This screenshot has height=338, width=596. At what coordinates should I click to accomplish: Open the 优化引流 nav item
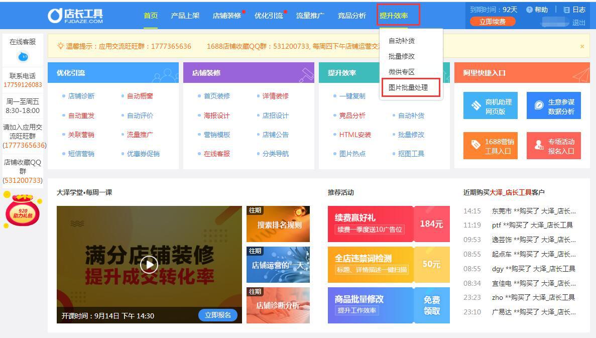tap(269, 16)
